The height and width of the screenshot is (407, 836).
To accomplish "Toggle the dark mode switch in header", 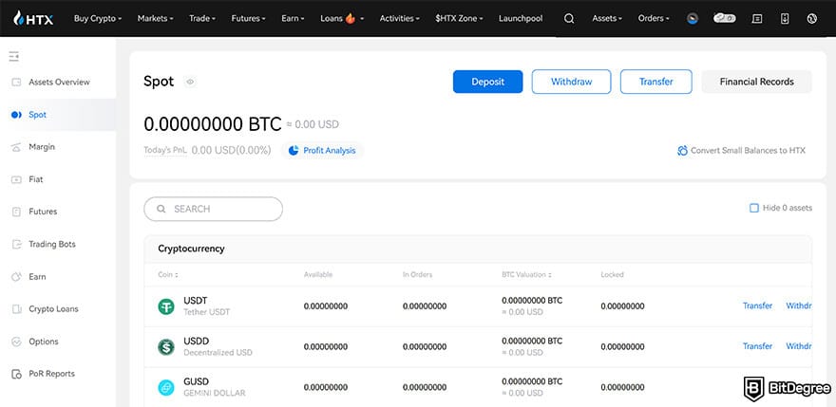I will pos(725,18).
